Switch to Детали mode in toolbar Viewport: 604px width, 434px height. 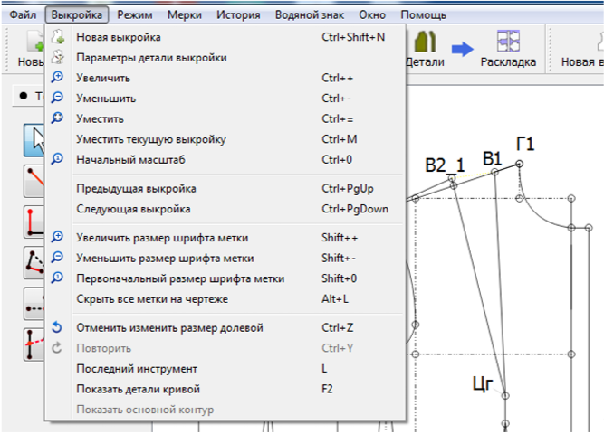click(426, 49)
